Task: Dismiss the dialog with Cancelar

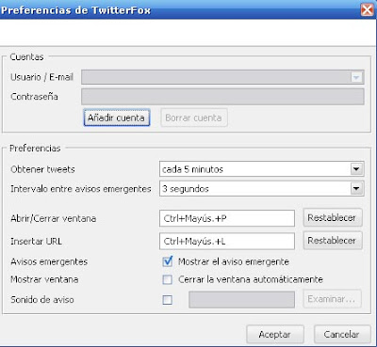Action: 341,335
